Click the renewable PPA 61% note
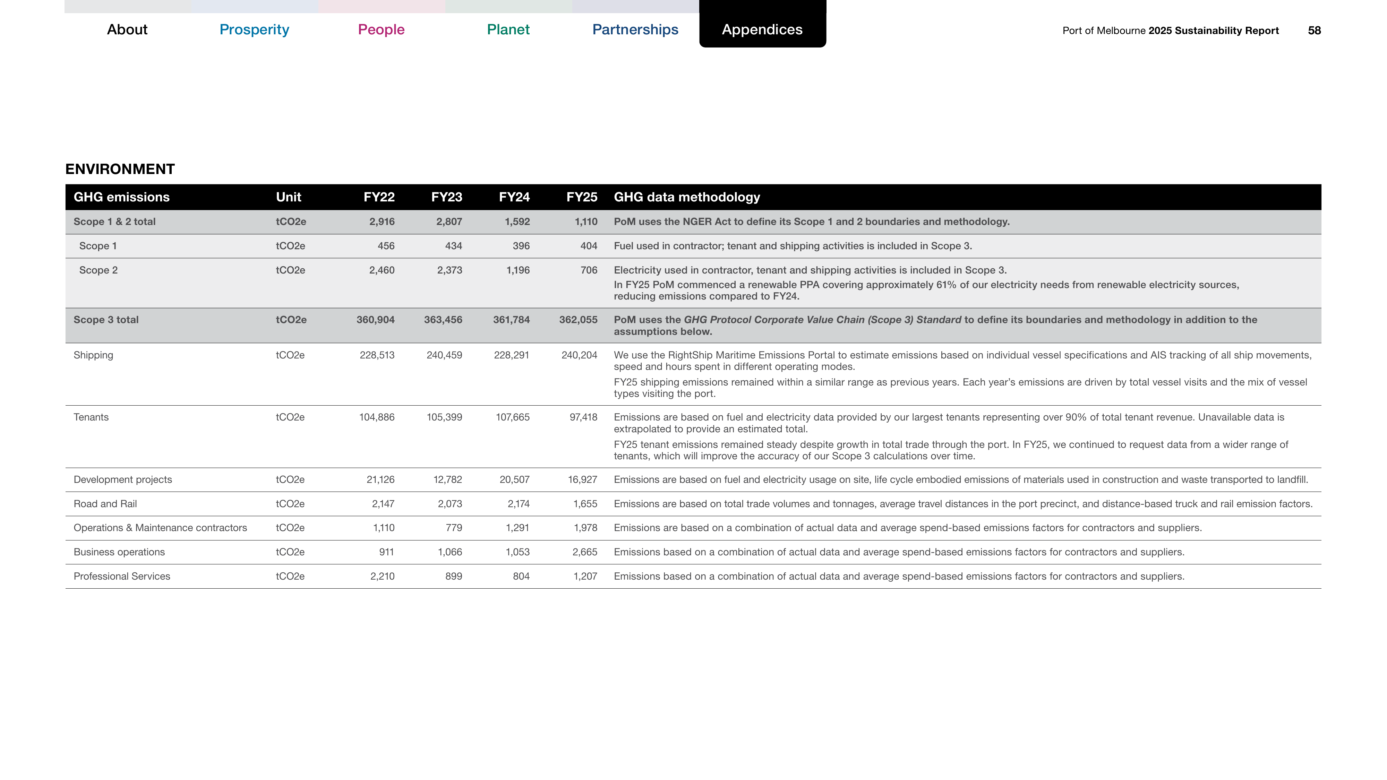1387x780 pixels. (927, 291)
